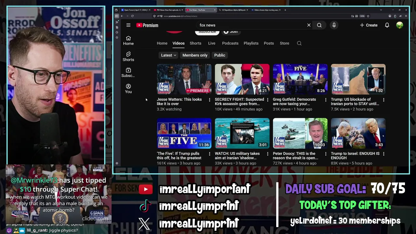
Task: Open the Trump US blockade thumbnail
Action: pos(358,79)
